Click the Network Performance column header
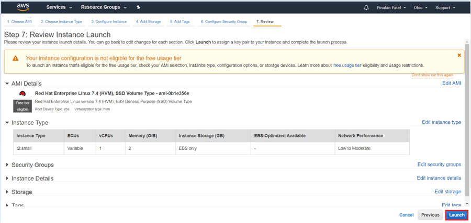 (372, 136)
